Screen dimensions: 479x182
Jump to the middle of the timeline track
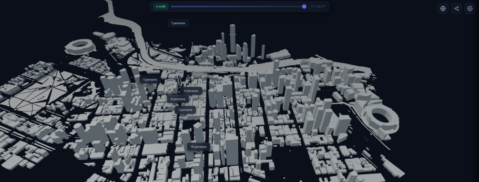click(x=238, y=6)
